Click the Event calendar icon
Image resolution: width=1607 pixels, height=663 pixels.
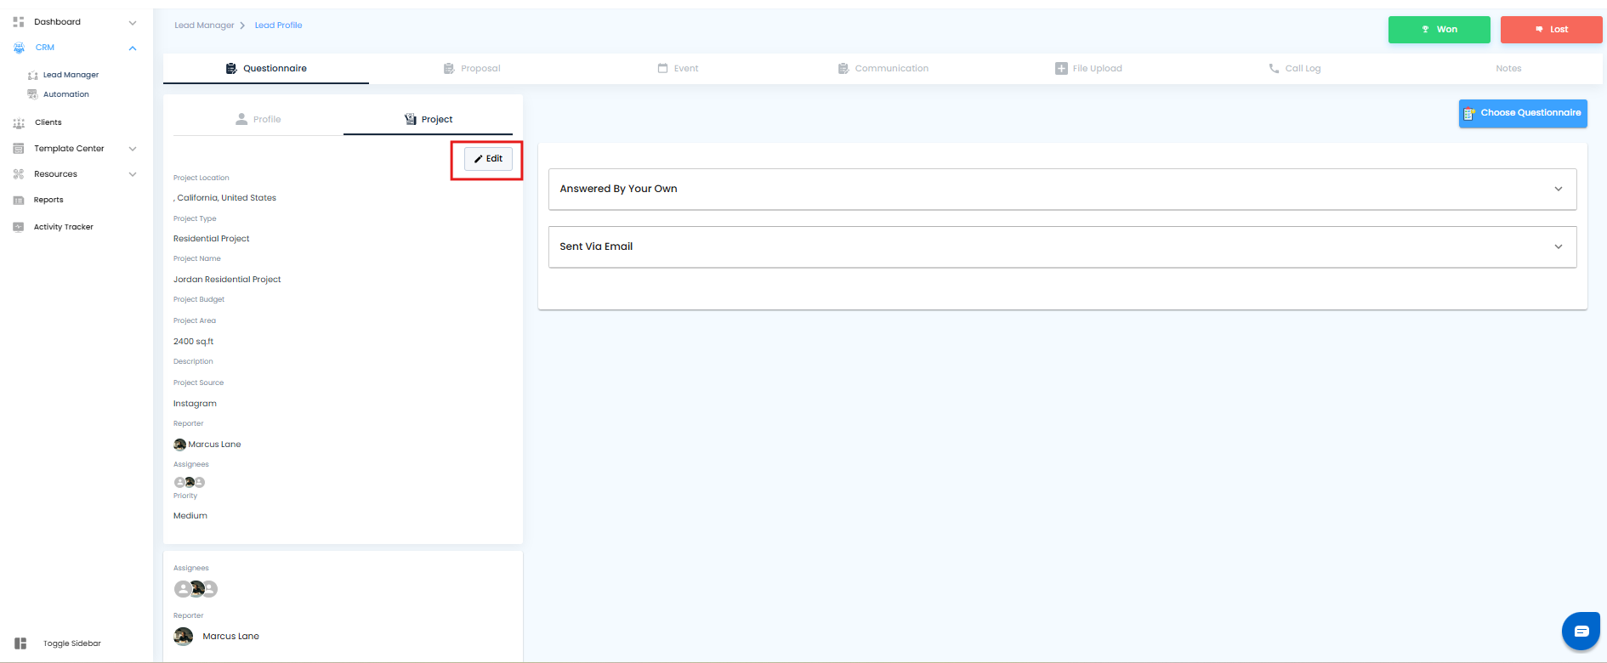(662, 68)
